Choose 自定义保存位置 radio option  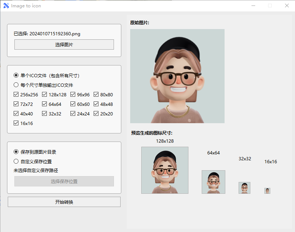pos(16,161)
